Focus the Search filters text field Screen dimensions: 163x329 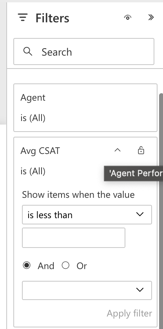click(x=84, y=52)
